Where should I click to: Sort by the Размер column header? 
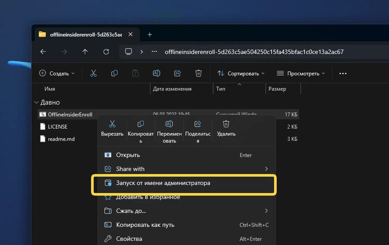tap(277, 89)
